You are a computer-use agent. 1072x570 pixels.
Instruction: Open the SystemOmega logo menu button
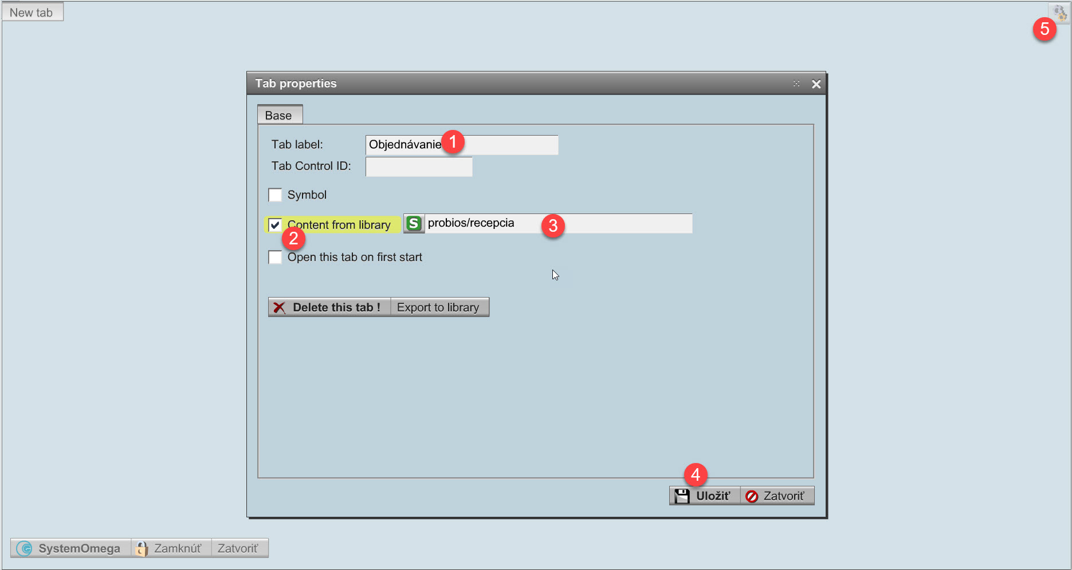coord(70,548)
